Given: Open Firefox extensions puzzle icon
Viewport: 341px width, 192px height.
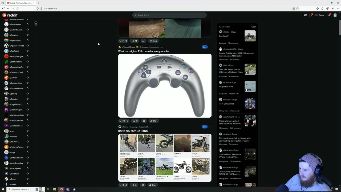Looking at the screenshot, I should 322,9.
